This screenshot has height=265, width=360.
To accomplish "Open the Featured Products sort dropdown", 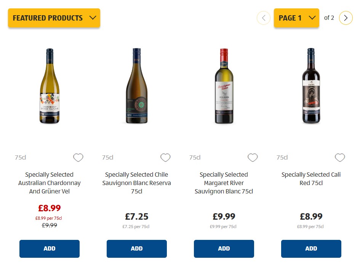I will (54, 18).
